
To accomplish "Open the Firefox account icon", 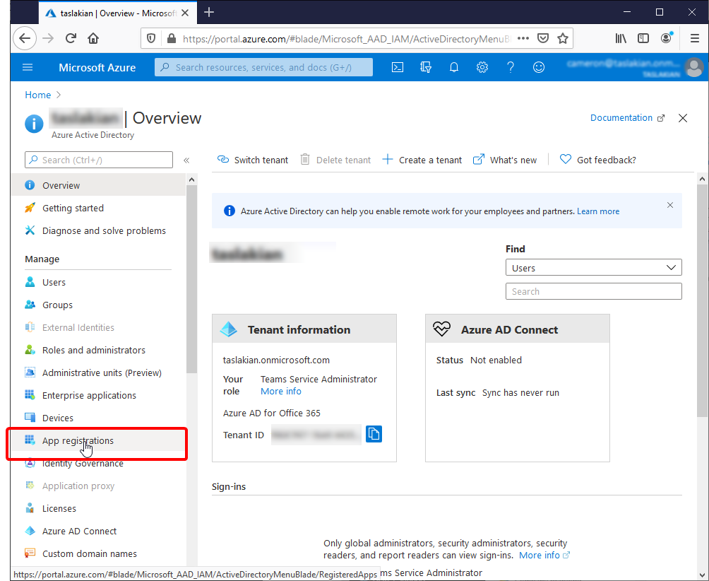I will click(x=666, y=38).
